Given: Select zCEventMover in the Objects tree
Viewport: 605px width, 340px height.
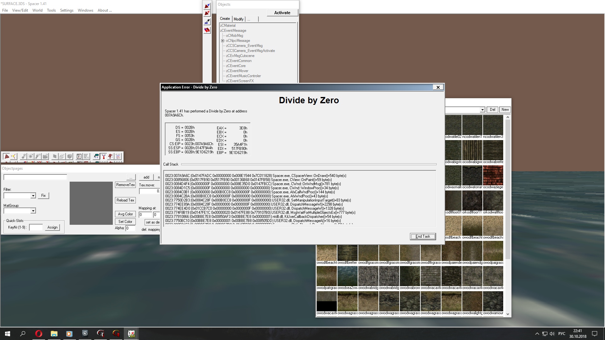Looking at the screenshot, I should click(237, 71).
